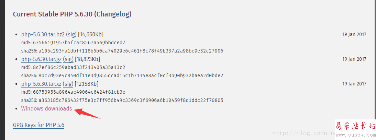Click the 14,660Kb file size text
This screenshot has width=376, height=140.
(x=91, y=34)
